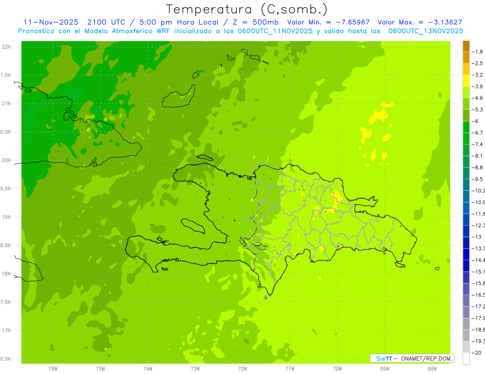The width and height of the screenshot is (485, 374).
Task: Click the "72W" longitude label
Action: click(242, 368)
